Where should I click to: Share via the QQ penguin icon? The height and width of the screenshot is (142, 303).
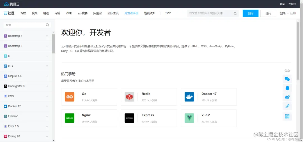pyautogui.click(x=287, y=88)
